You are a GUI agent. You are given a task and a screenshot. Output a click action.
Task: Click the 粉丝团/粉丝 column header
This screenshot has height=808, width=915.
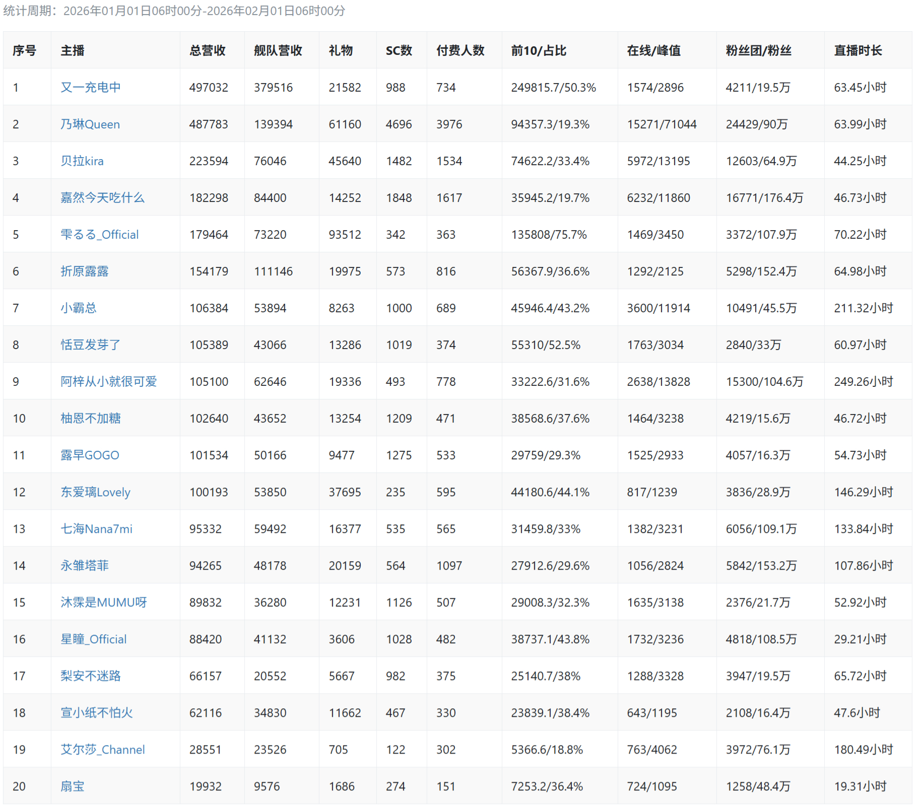[x=758, y=50]
